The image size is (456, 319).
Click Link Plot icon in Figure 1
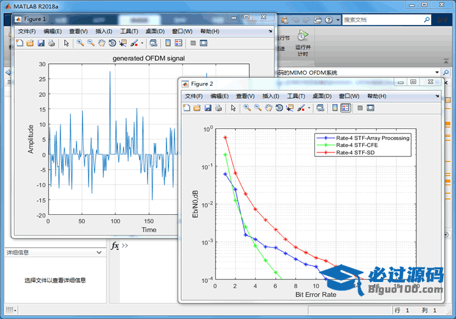point(153,43)
